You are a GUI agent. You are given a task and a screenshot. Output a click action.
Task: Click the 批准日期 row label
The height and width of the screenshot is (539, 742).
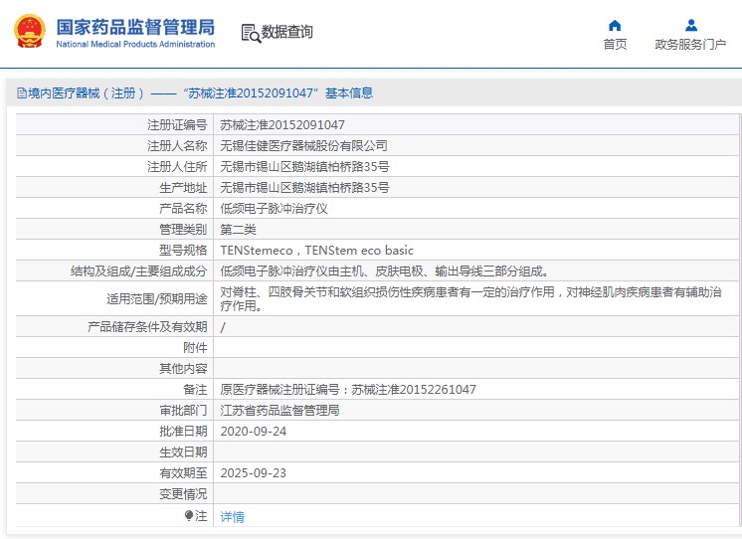[x=183, y=432]
